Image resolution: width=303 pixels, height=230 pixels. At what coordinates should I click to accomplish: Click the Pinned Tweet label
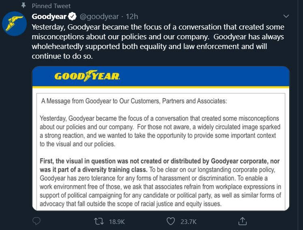coord(51,6)
